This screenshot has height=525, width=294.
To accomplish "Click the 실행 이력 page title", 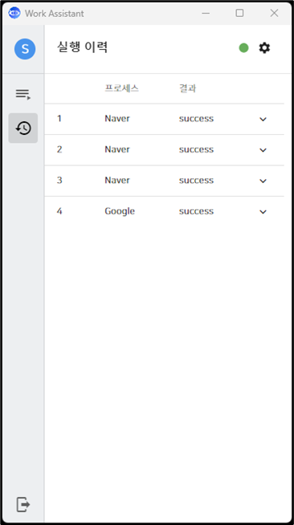I will 82,47.
